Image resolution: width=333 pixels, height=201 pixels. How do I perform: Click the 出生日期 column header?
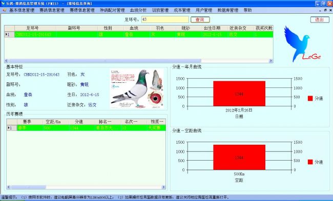[212, 28]
